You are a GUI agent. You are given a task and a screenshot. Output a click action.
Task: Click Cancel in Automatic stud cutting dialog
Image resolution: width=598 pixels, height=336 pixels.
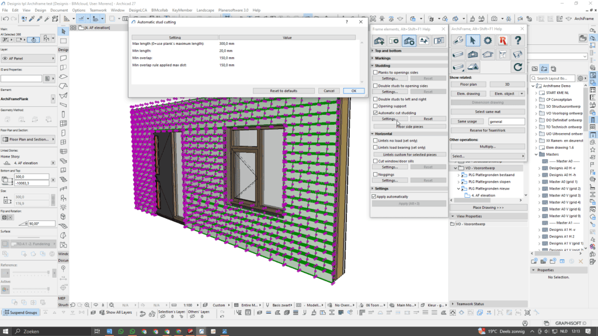coord(329,91)
